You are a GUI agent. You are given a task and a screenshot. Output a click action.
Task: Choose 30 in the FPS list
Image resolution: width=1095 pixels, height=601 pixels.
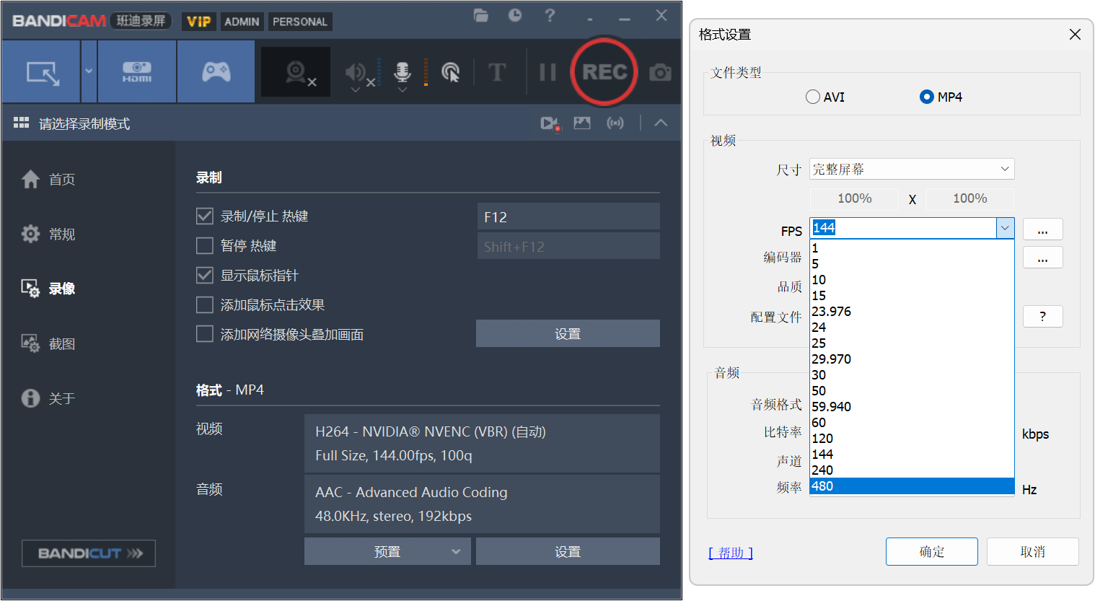coord(912,375)
